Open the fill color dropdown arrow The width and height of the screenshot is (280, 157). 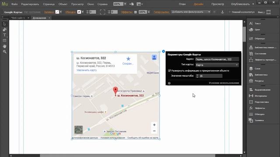point(61,12)
